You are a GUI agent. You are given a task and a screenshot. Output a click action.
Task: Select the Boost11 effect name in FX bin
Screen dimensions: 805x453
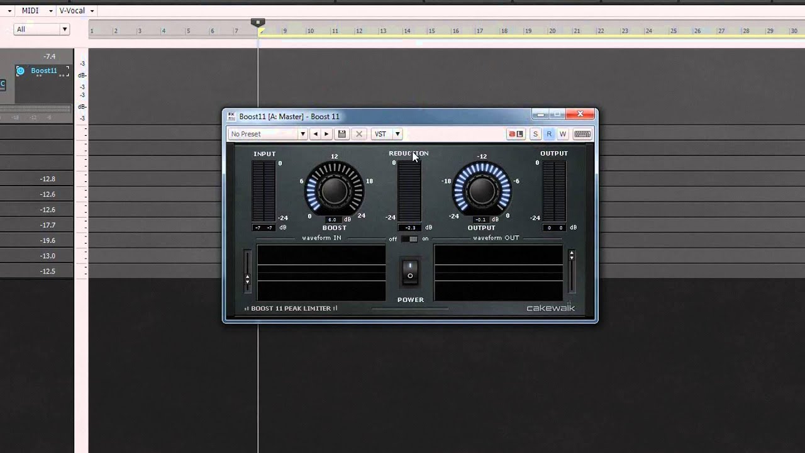tap(44, 71)
